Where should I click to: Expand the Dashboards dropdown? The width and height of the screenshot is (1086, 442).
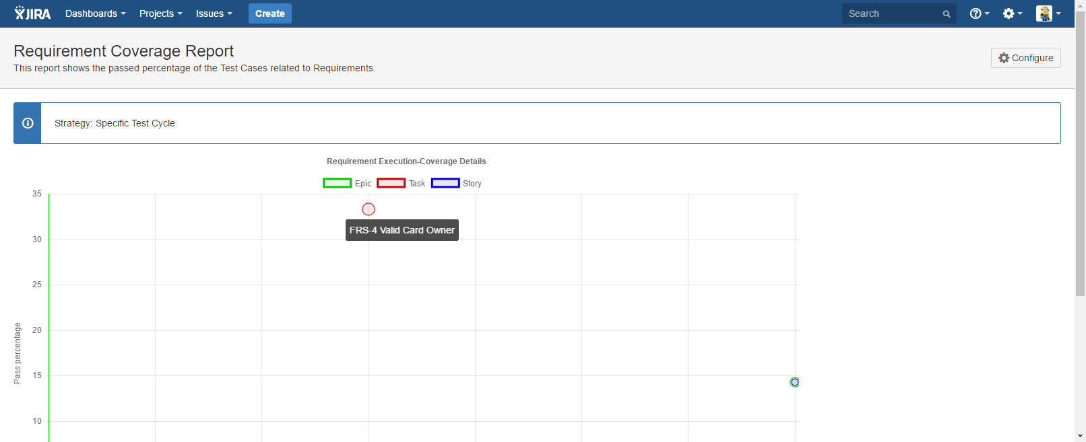pos(95,13)
